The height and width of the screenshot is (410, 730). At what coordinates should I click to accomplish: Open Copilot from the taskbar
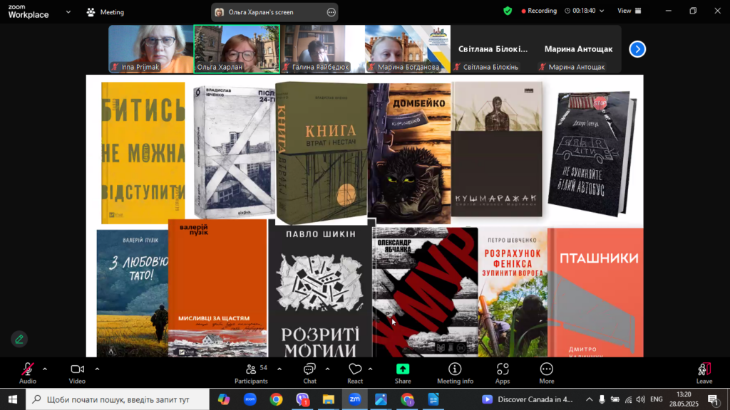point(224,399)
